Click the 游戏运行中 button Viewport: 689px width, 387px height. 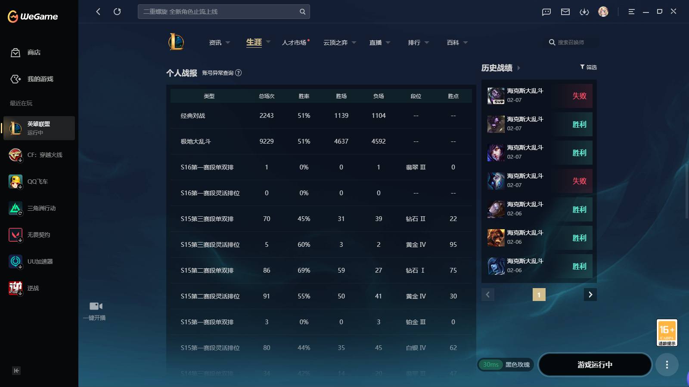coord(595,365)
